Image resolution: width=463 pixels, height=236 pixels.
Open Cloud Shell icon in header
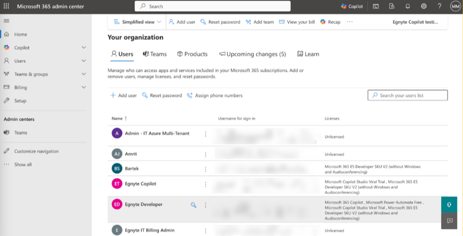[375, 6]
